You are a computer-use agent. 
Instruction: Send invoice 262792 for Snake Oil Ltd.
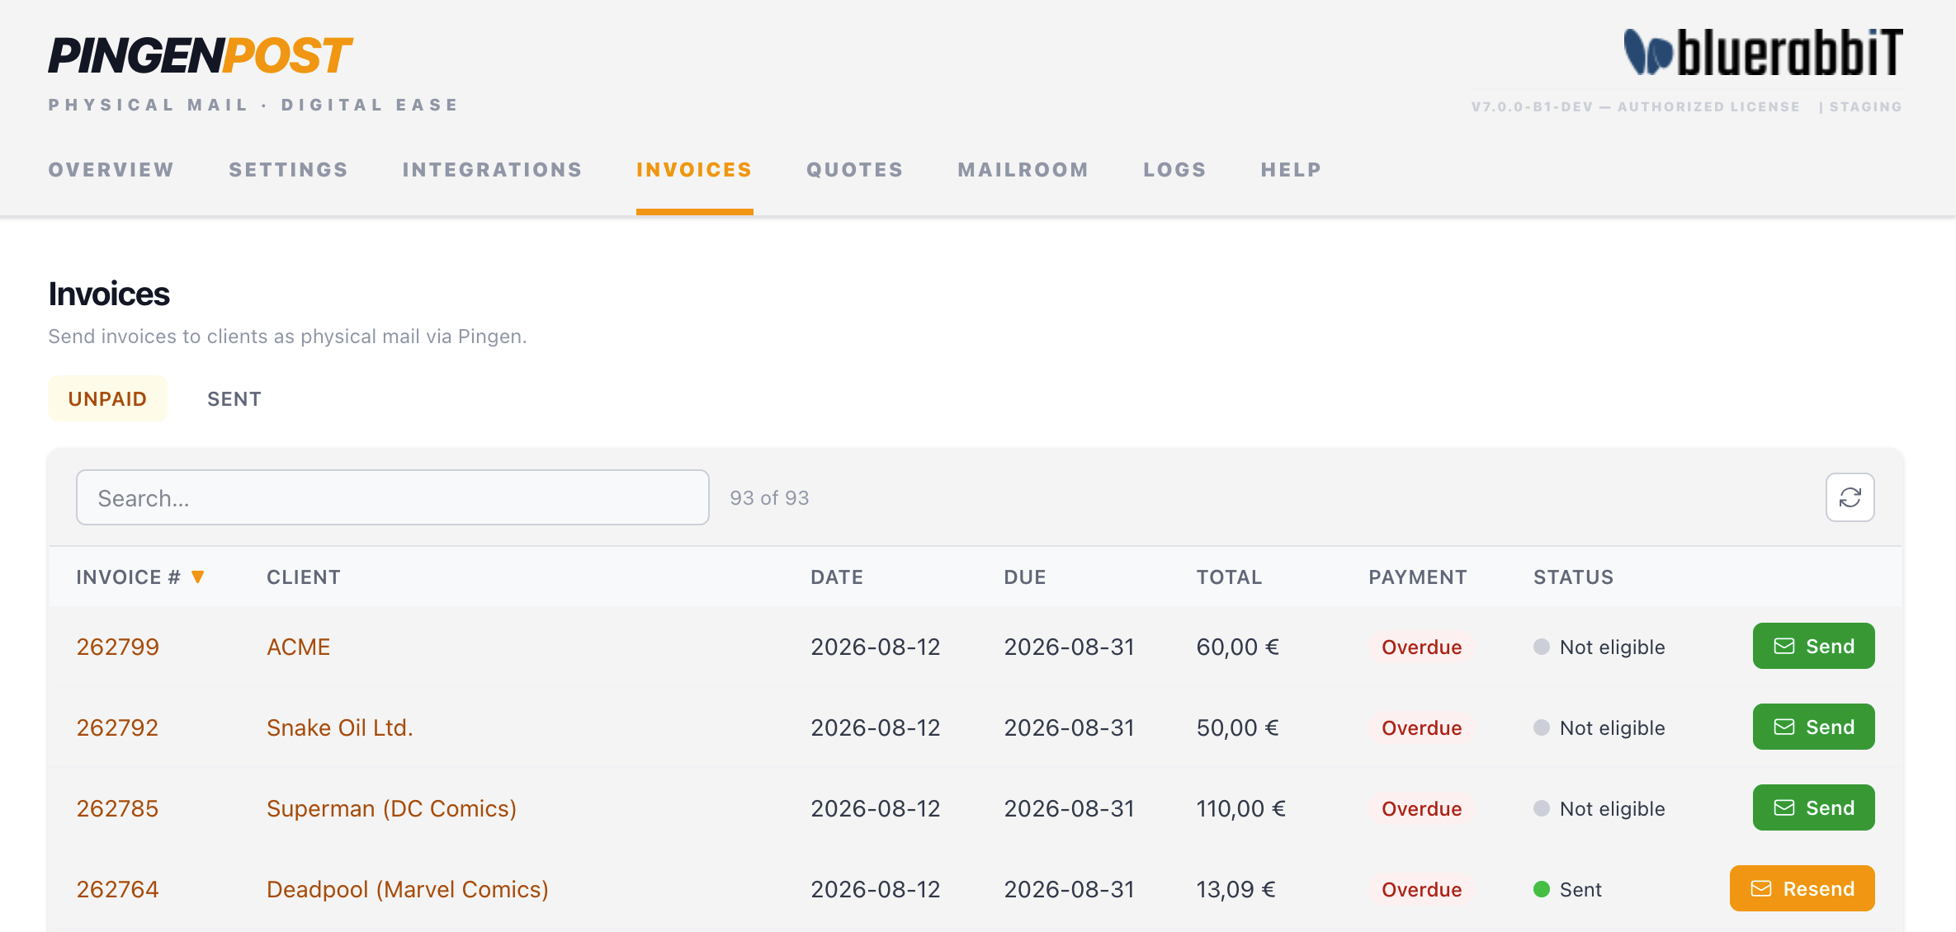click(1813, 727)
